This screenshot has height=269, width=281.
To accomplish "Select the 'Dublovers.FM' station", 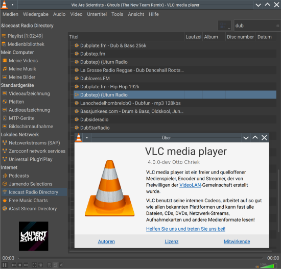I will 175,79.
